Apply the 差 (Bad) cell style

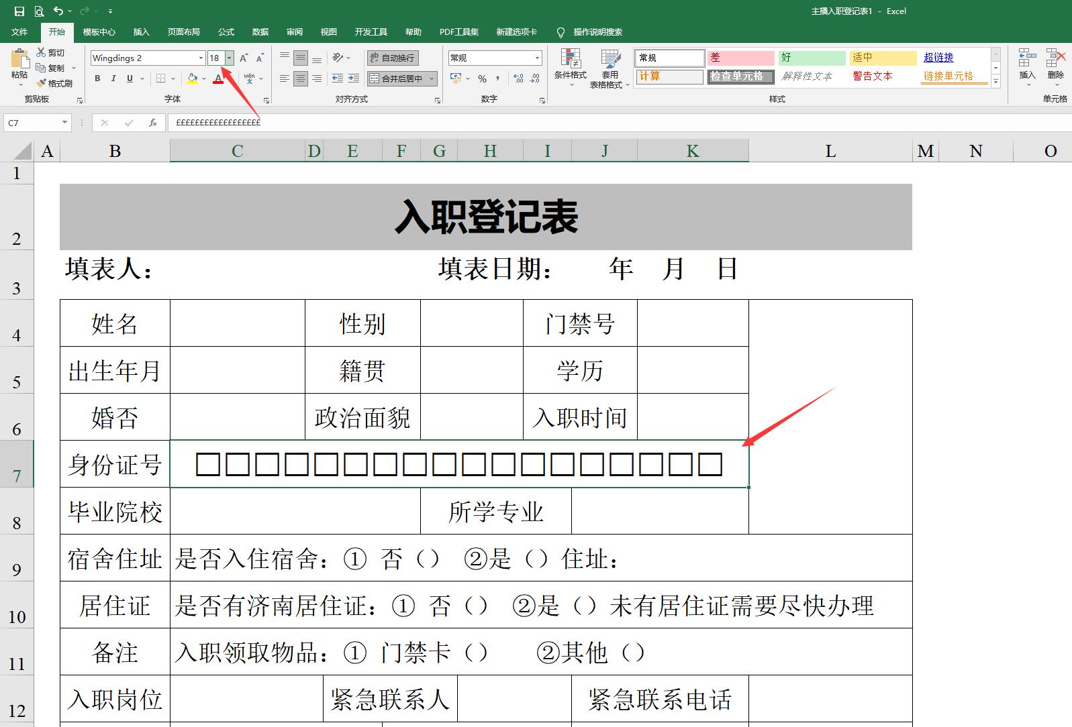(740, 58)
